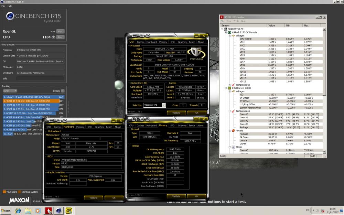
Task: Open Internet Explorer from the taskbar
Action: pyautogui.click(x=18, y=210)
